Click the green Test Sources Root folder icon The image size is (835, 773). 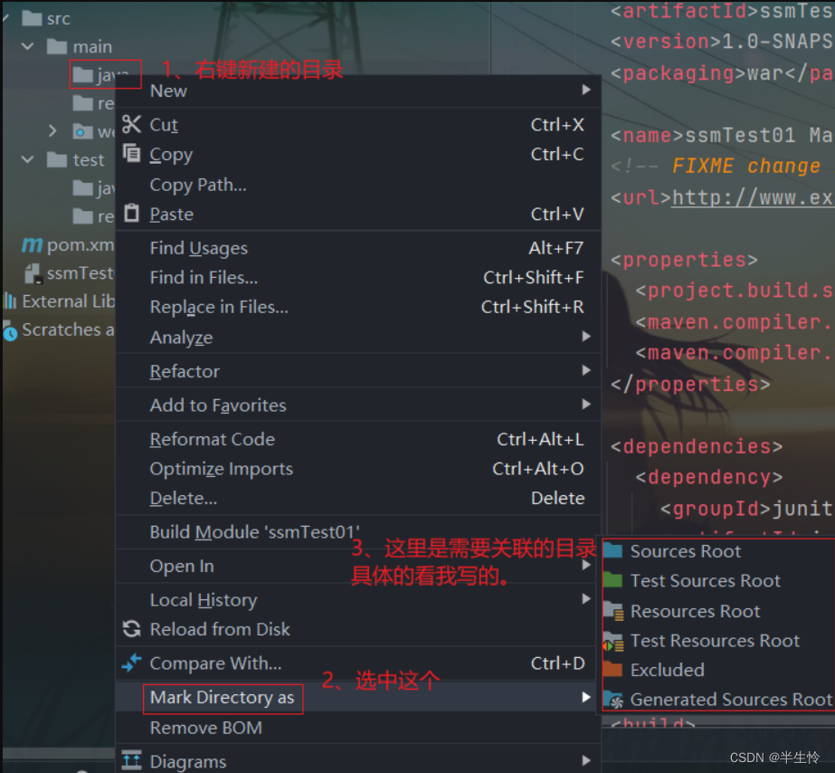click(613, 579)
